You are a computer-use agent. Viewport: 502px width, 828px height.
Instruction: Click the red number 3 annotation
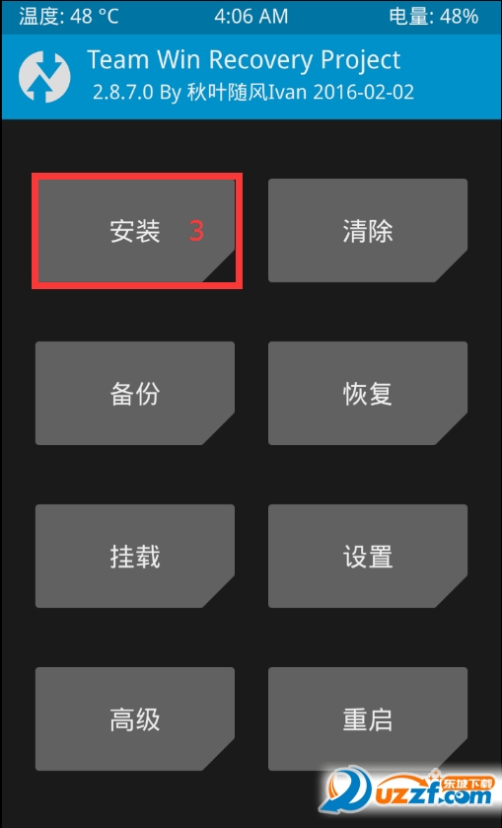click(x=196, y=231)
